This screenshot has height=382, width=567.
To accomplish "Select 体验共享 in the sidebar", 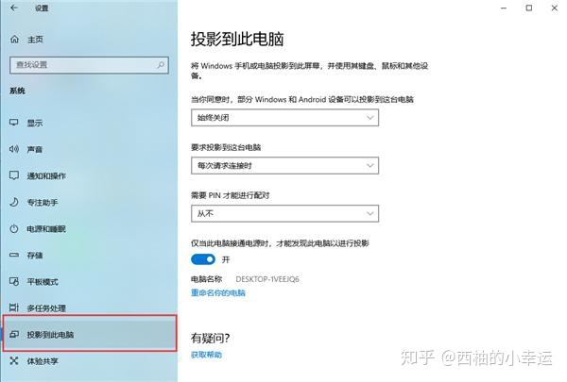I will (x=89, y=361).
